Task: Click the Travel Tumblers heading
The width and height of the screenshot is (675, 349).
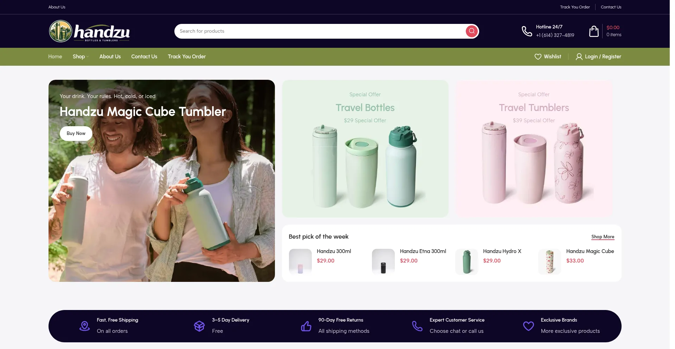Action: [534, 108]
